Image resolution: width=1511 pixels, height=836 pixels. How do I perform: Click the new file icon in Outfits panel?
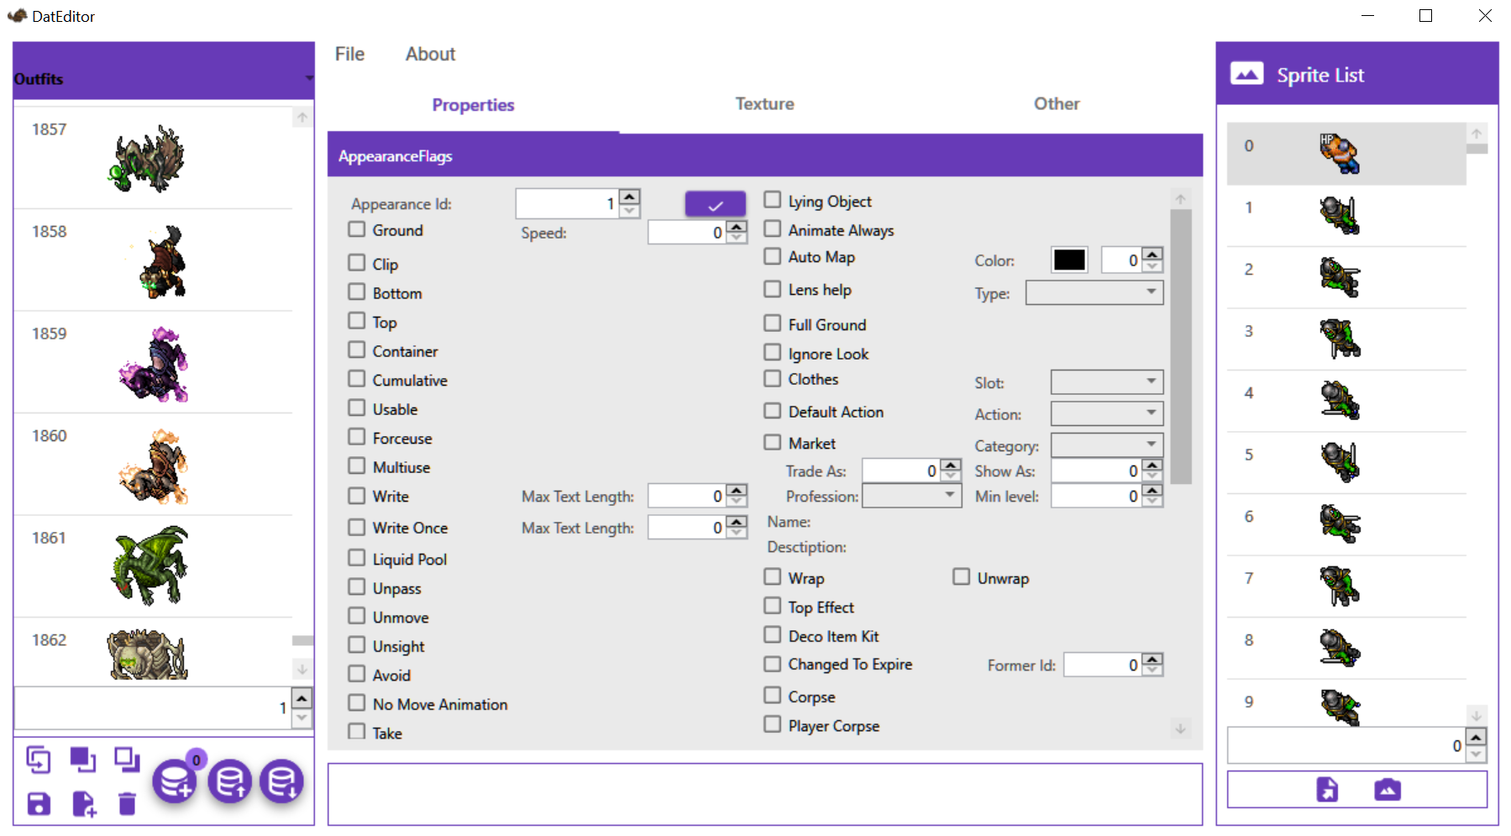(84, 804)
